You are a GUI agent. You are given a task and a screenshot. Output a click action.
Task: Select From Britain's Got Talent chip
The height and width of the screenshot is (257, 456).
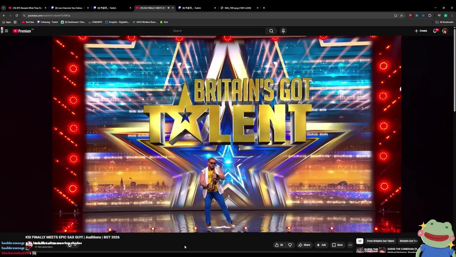[x=380, y=241]
